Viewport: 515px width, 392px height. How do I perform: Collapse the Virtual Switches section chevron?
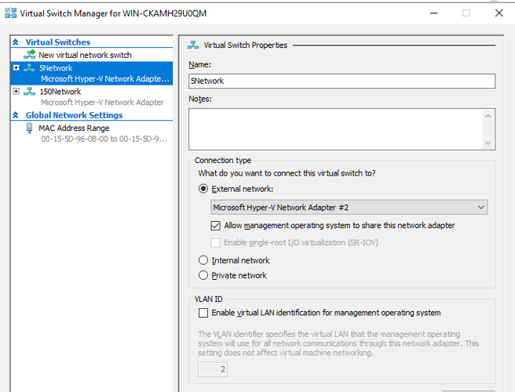click(16, 42)
